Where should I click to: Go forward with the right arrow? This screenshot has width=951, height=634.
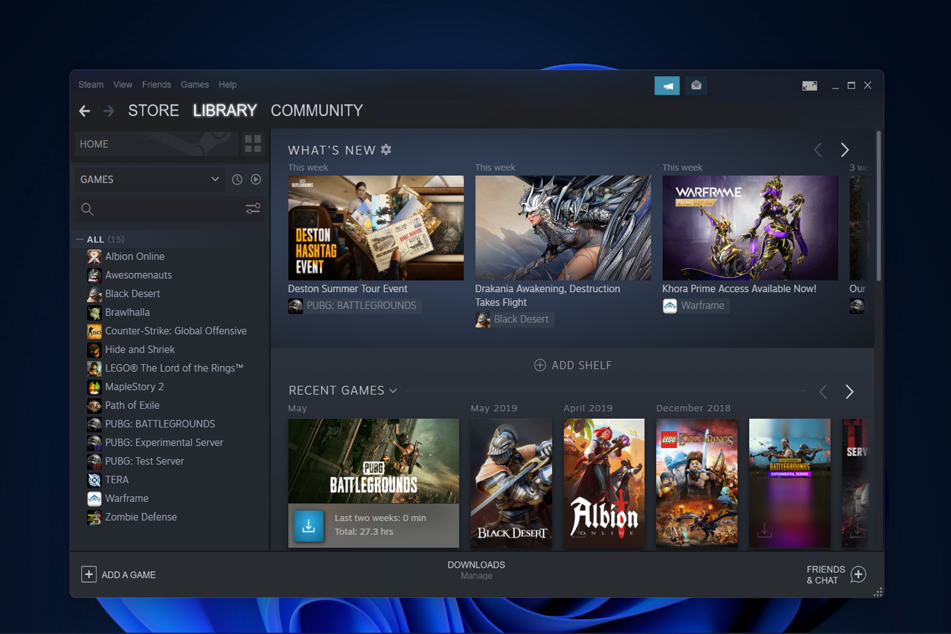(108, 110)
